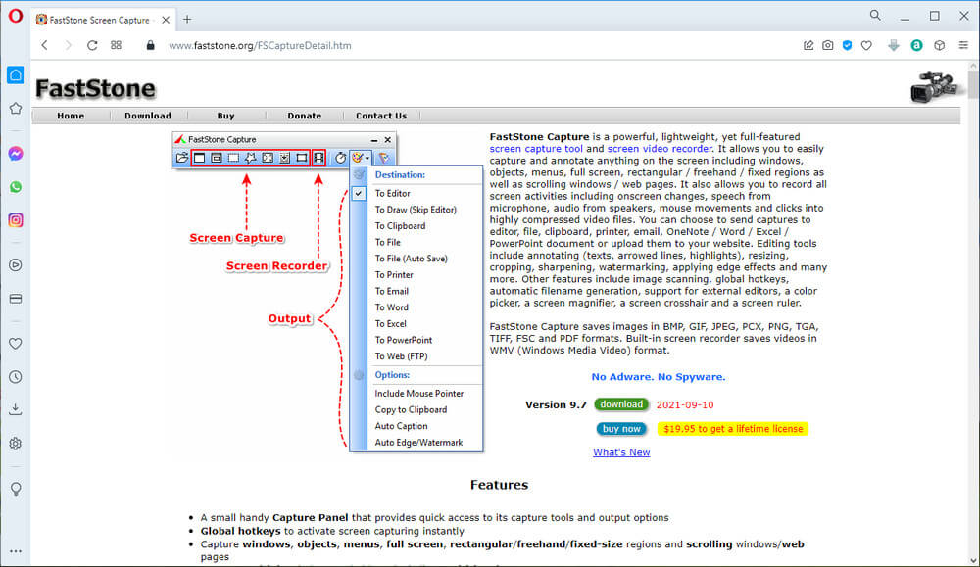Open Downloads in the sidebar
Image resolution: width=980 pixels, height=567 pixels.
tap(16, 409)
